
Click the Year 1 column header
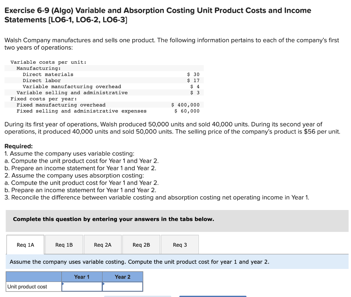point(82,276)
